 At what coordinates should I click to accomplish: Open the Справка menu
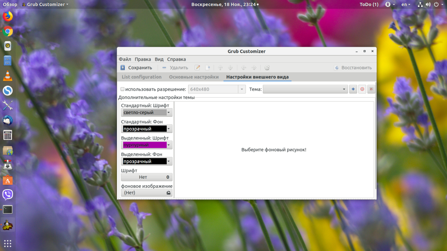(176, 59)
